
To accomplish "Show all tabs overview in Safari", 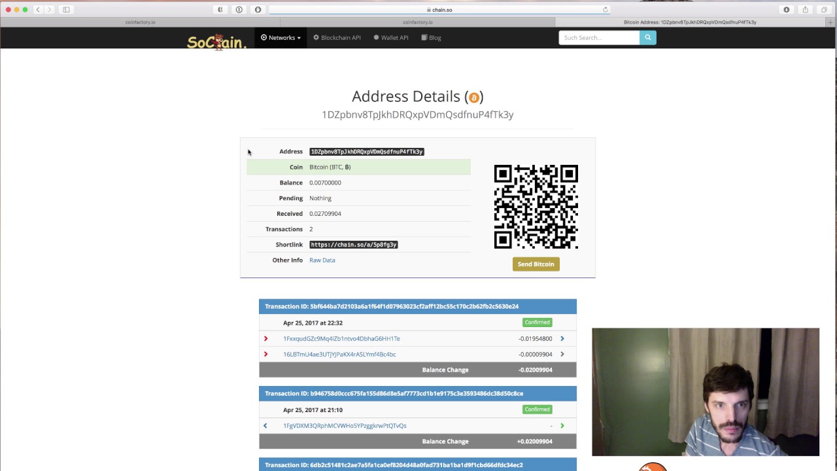I will (x=824, y=10).
